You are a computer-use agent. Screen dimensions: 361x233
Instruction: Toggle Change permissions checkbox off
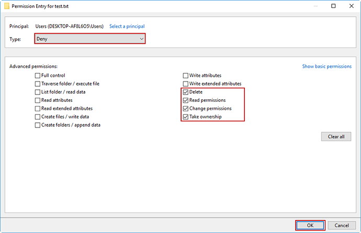(x=186, y=109)
